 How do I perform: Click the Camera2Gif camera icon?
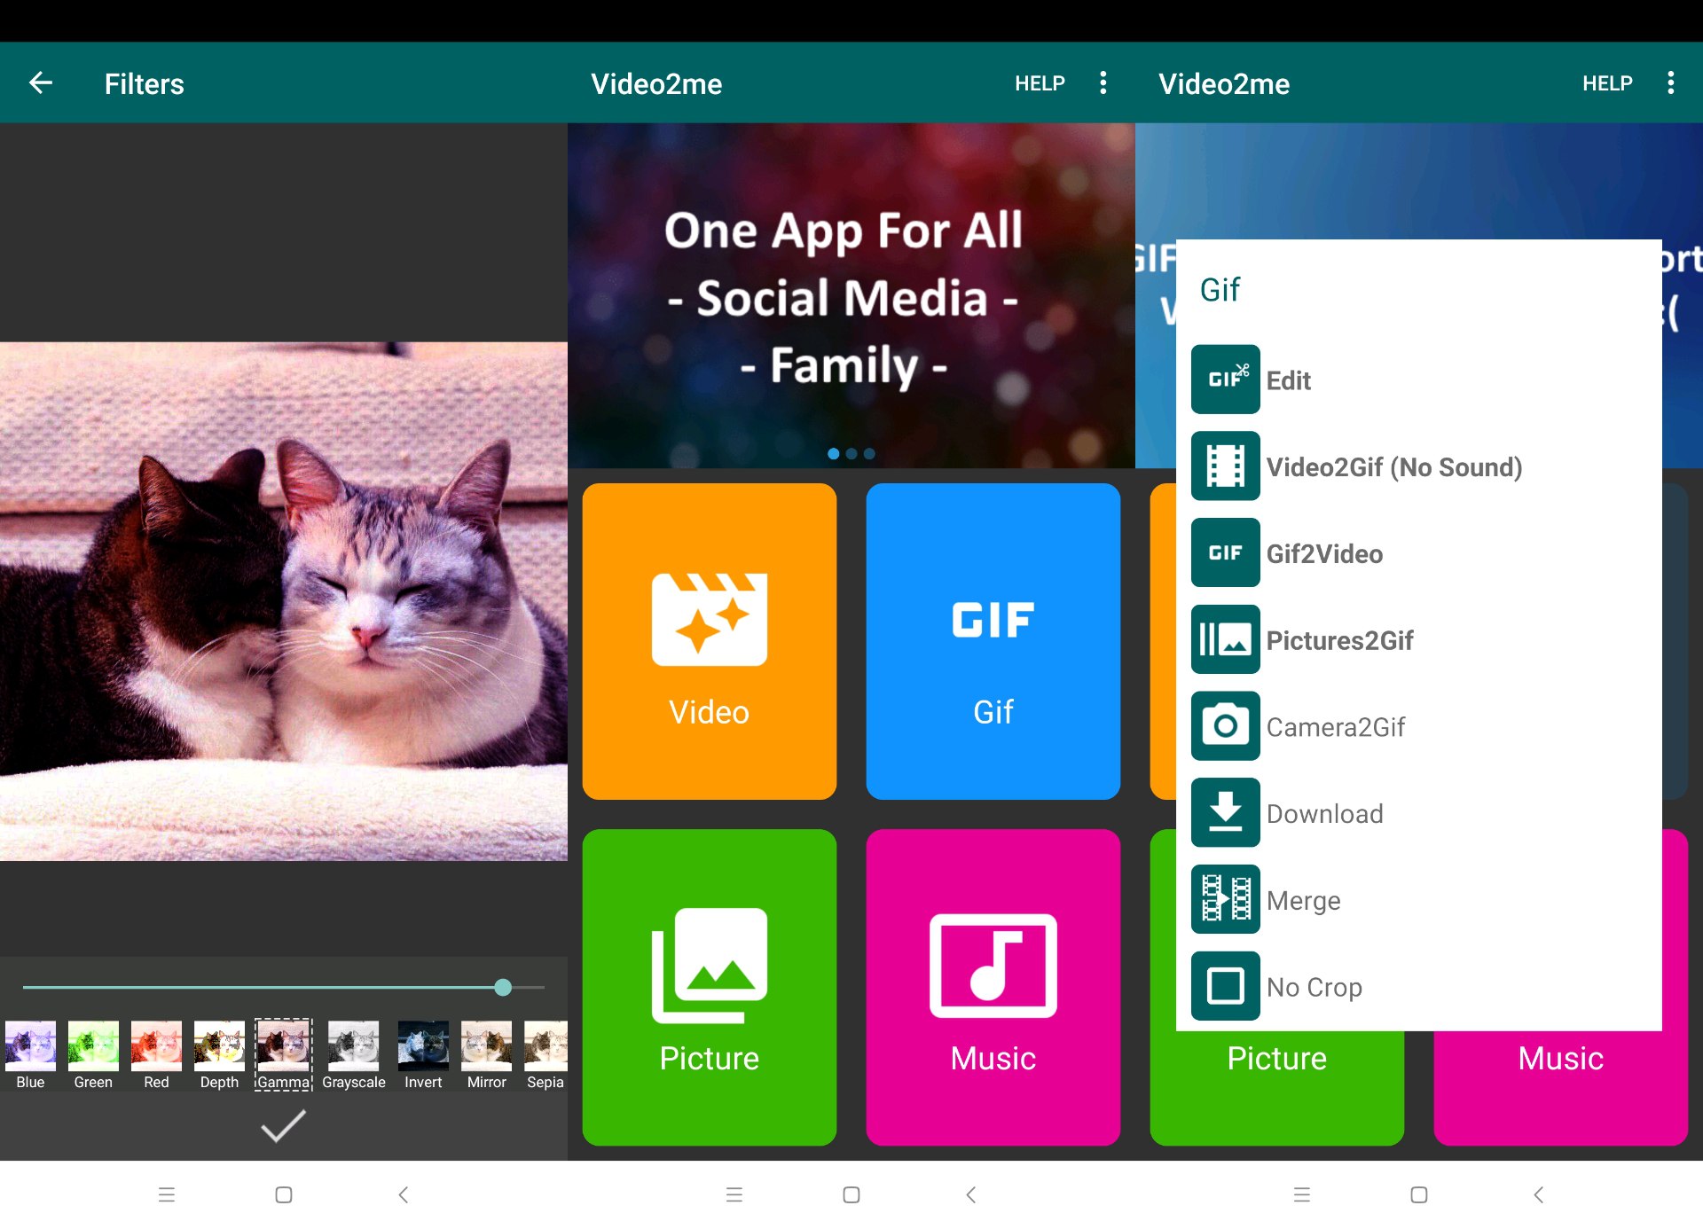pyautogui.click(x=1225, y=726)
